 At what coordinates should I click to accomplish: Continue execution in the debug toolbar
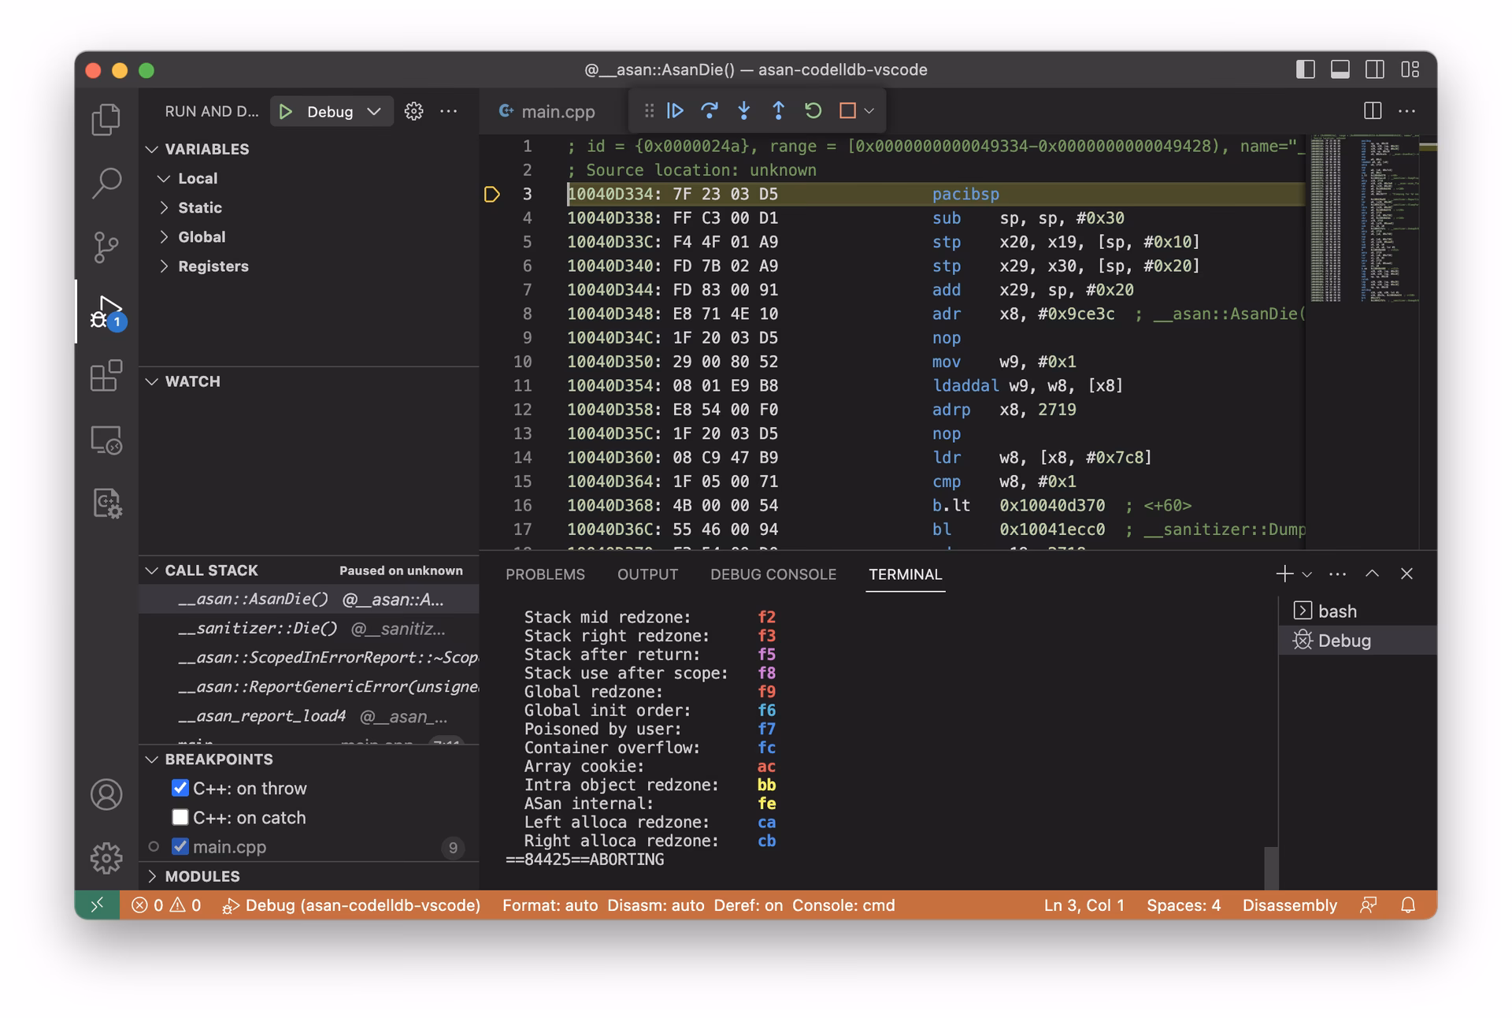[x=675, y=111]
